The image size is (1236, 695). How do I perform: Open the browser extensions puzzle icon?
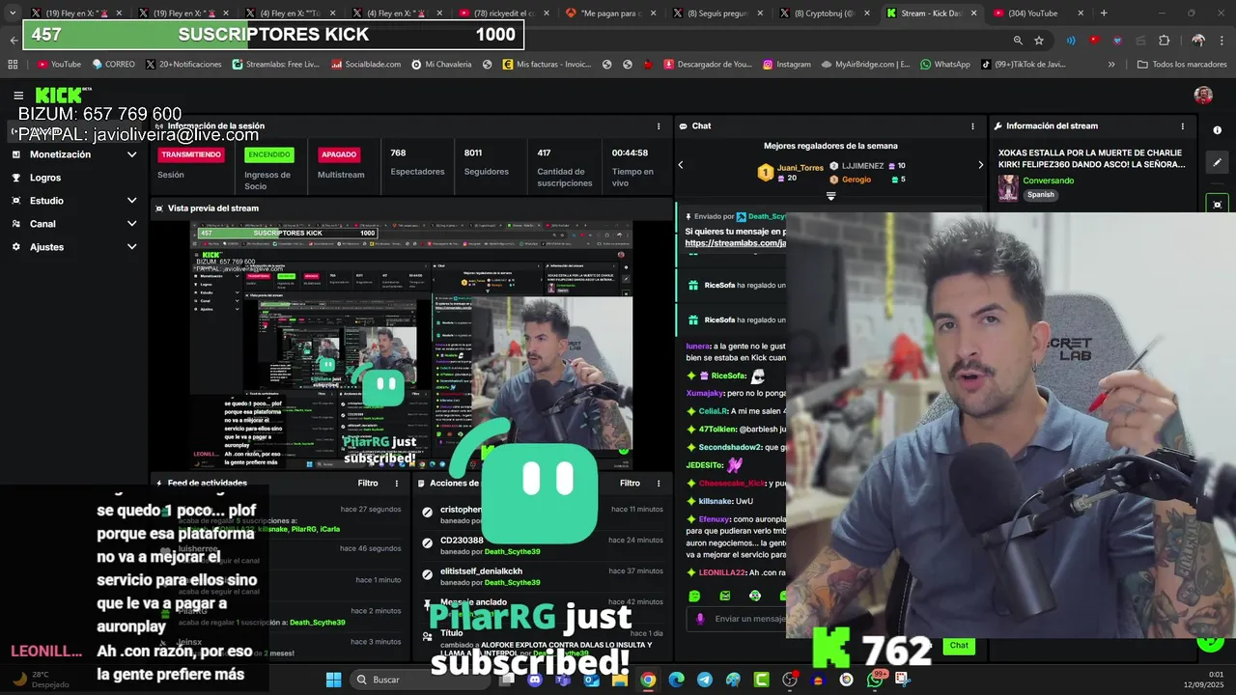pyautogui.click(x=1164, y=41)
